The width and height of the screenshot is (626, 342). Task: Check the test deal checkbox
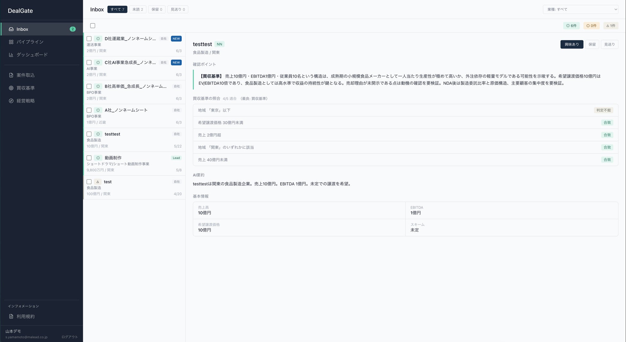pos(89,182)
